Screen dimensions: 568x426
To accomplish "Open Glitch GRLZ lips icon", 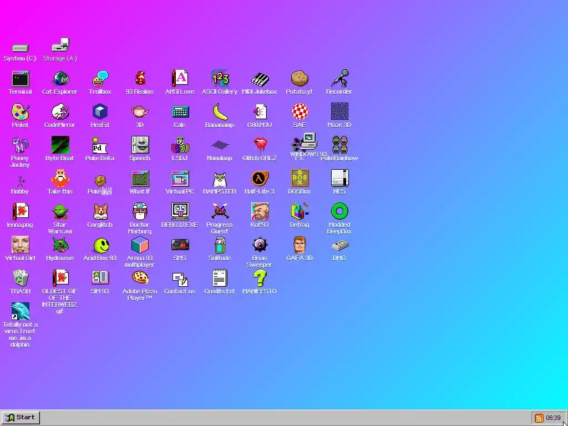I will [260, 145].
